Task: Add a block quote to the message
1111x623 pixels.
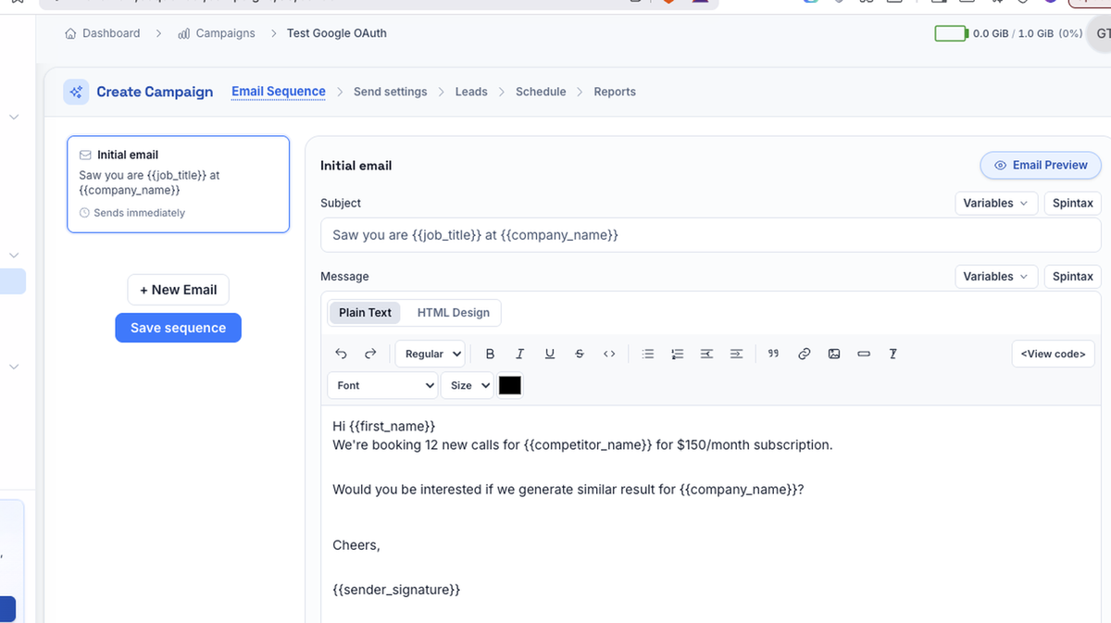Action: [774, 354]
